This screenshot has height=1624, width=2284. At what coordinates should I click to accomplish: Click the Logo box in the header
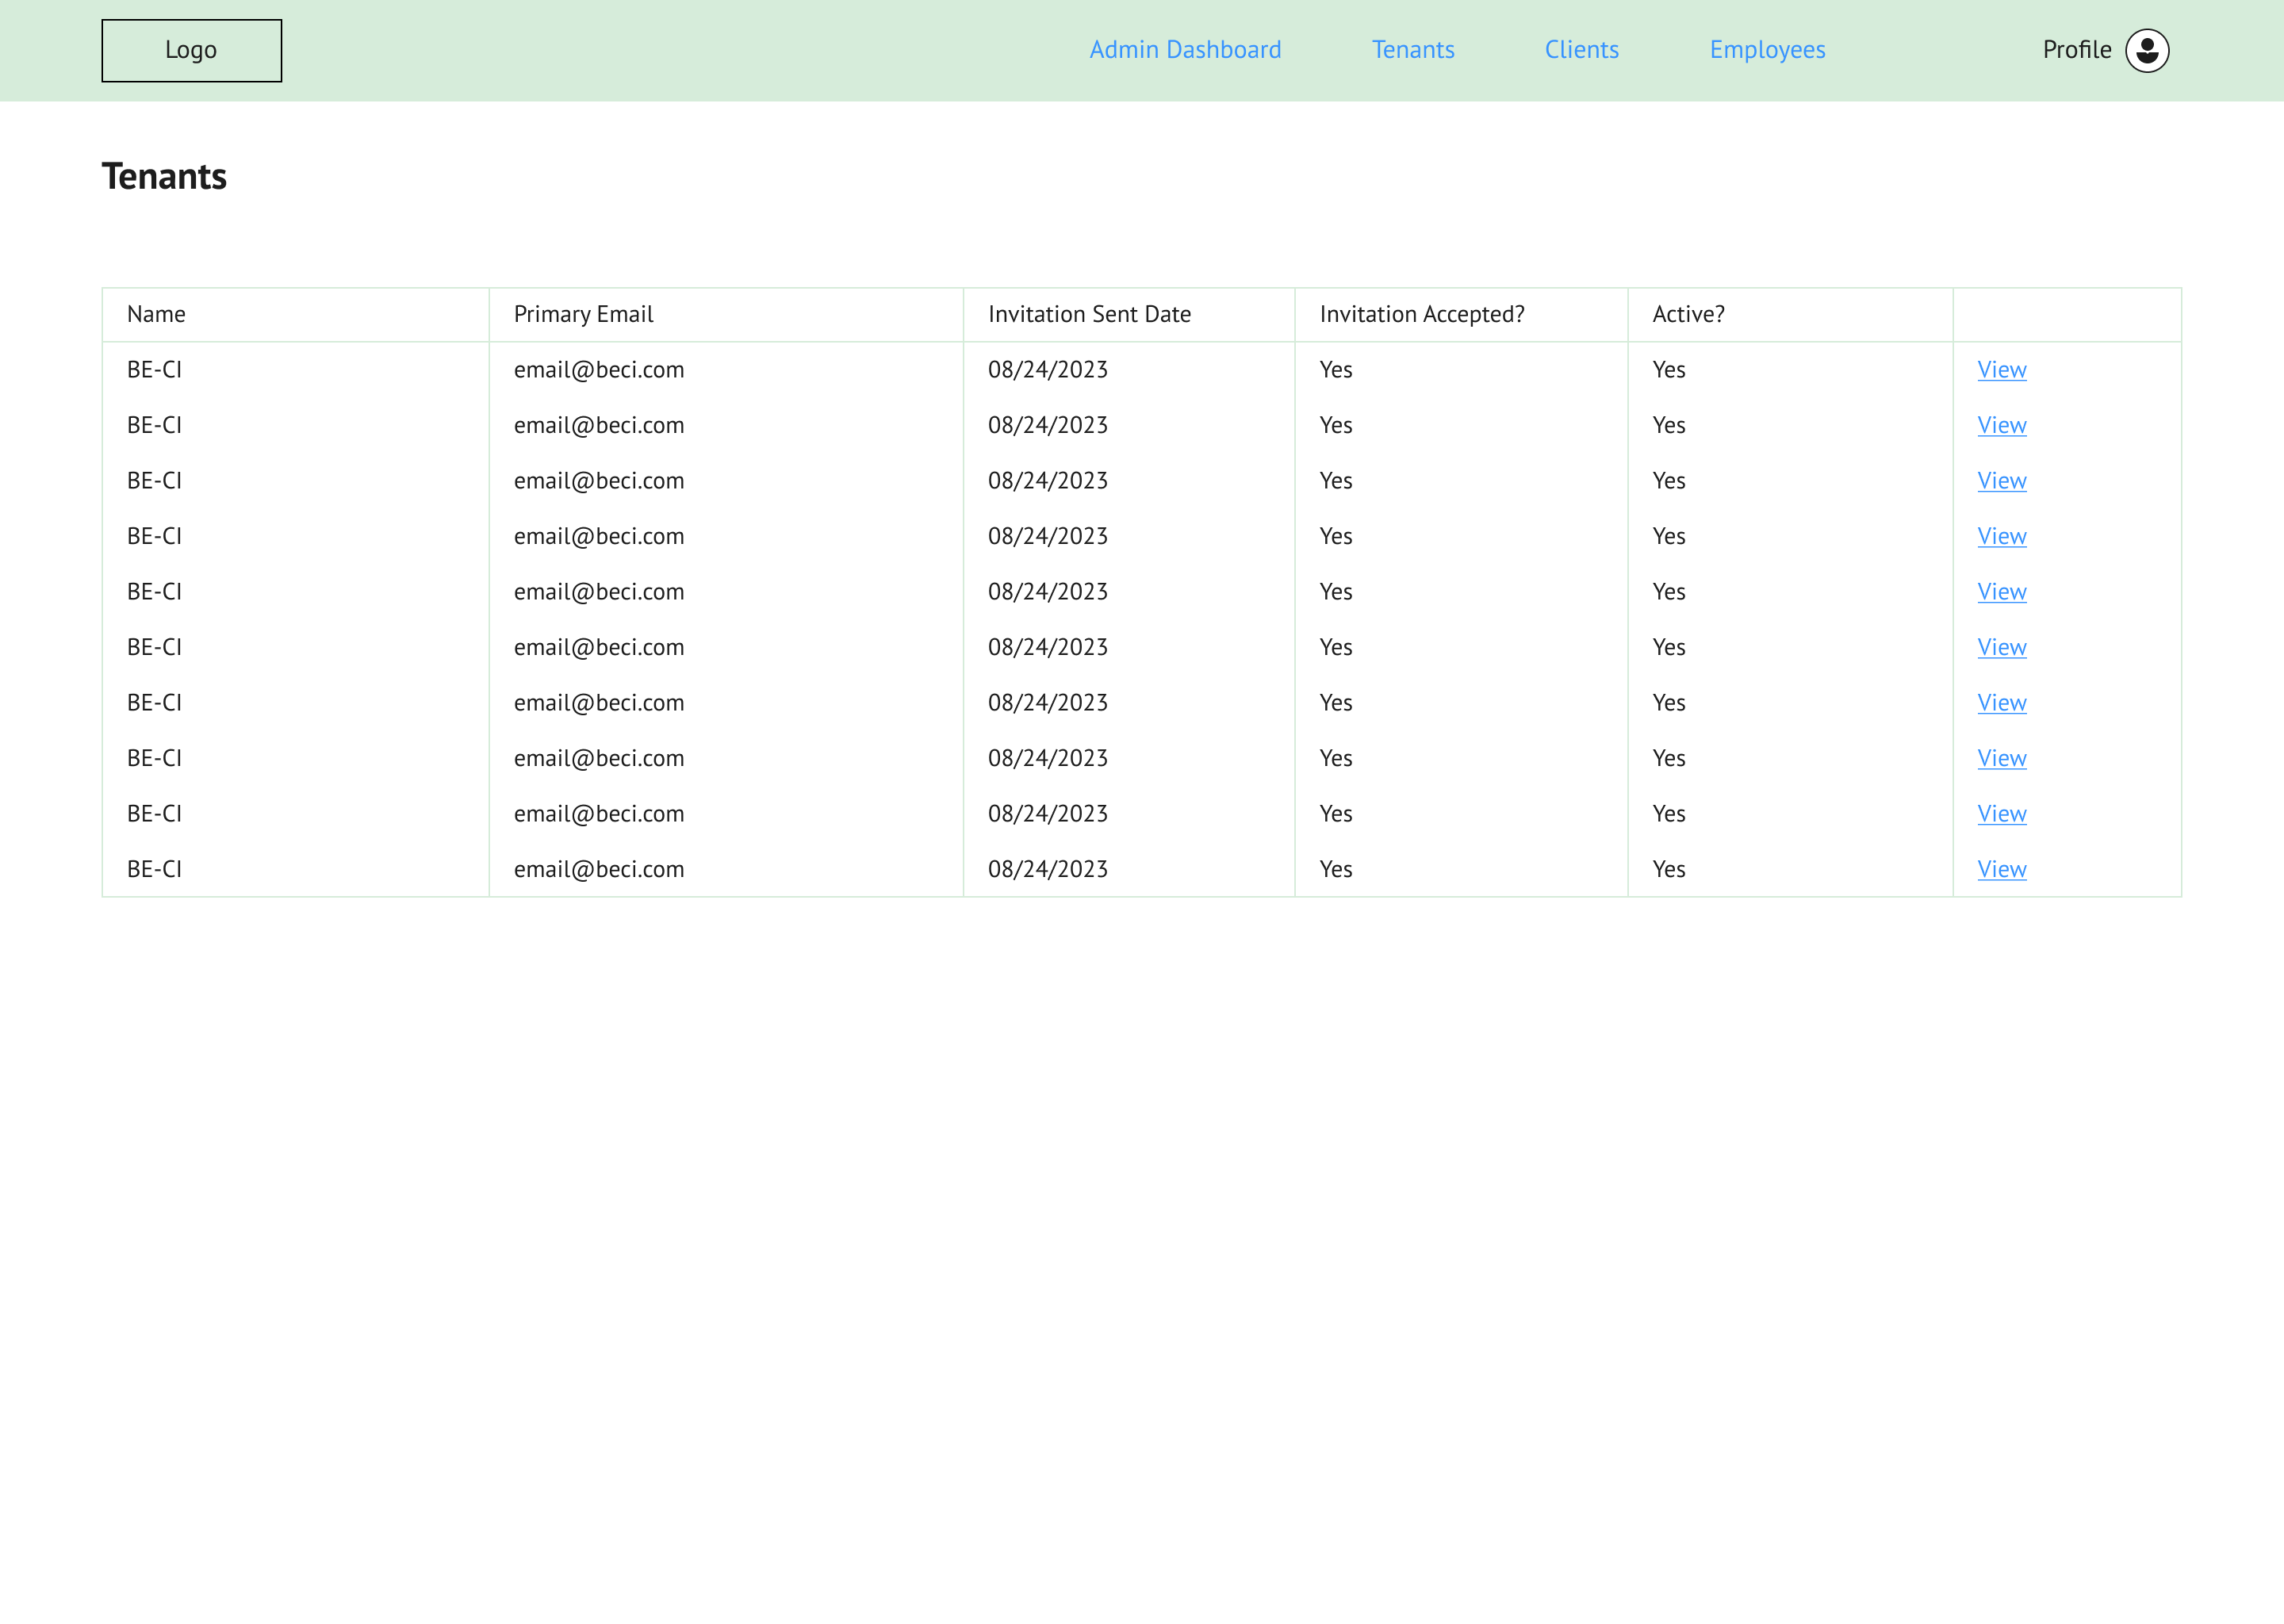coord(191,50)
